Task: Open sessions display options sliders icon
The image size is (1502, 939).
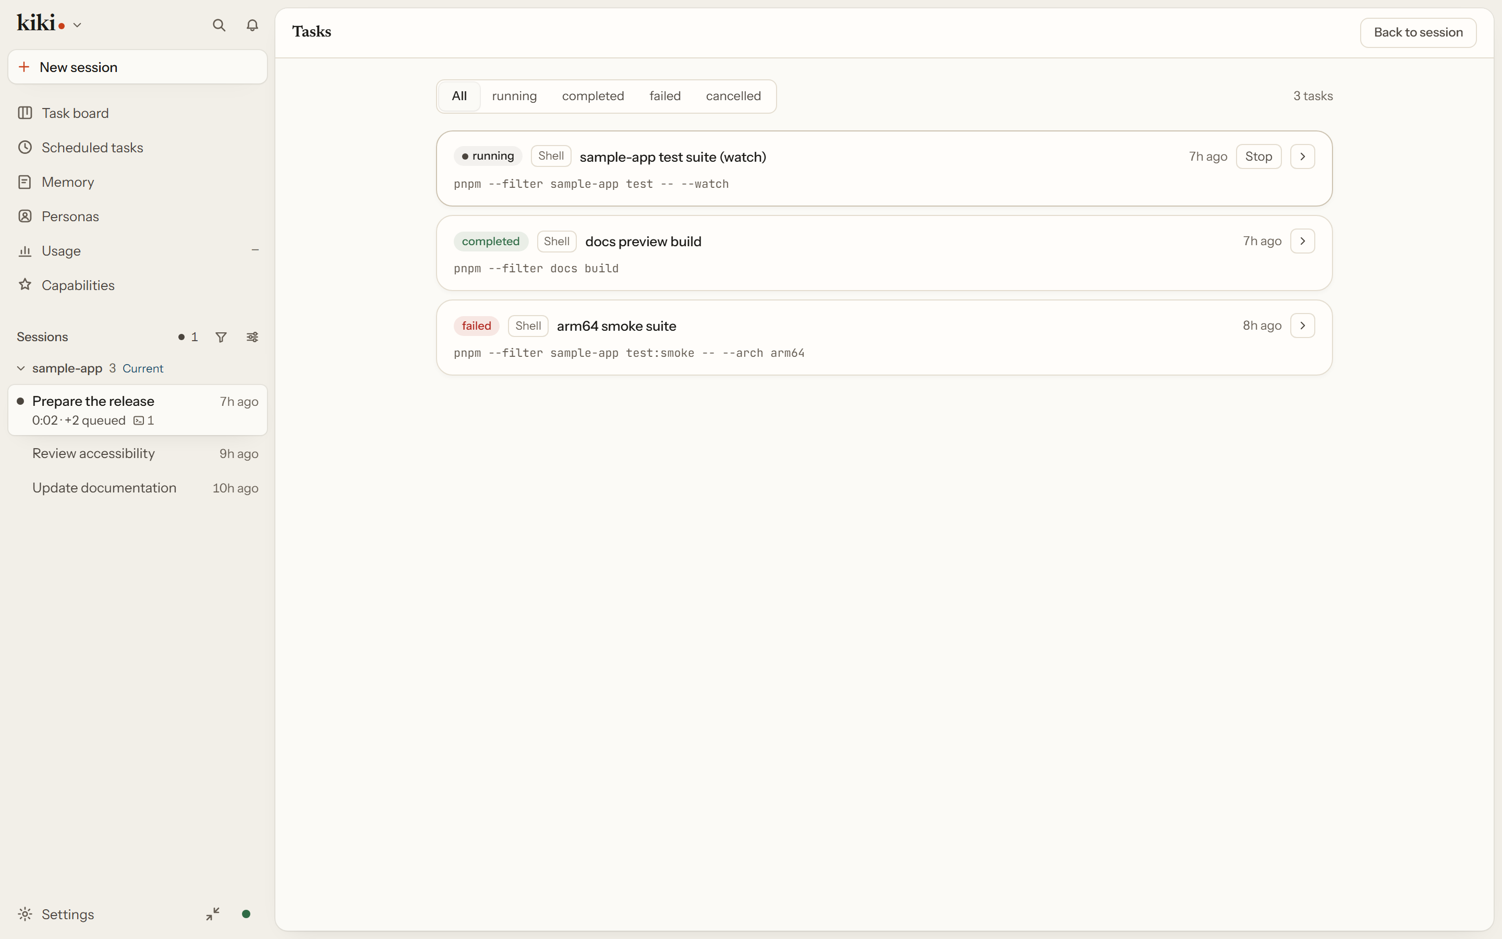Action: pos(252,337)
